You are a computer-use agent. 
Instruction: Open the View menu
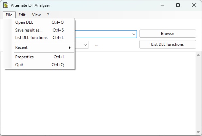tap(36, 15)
